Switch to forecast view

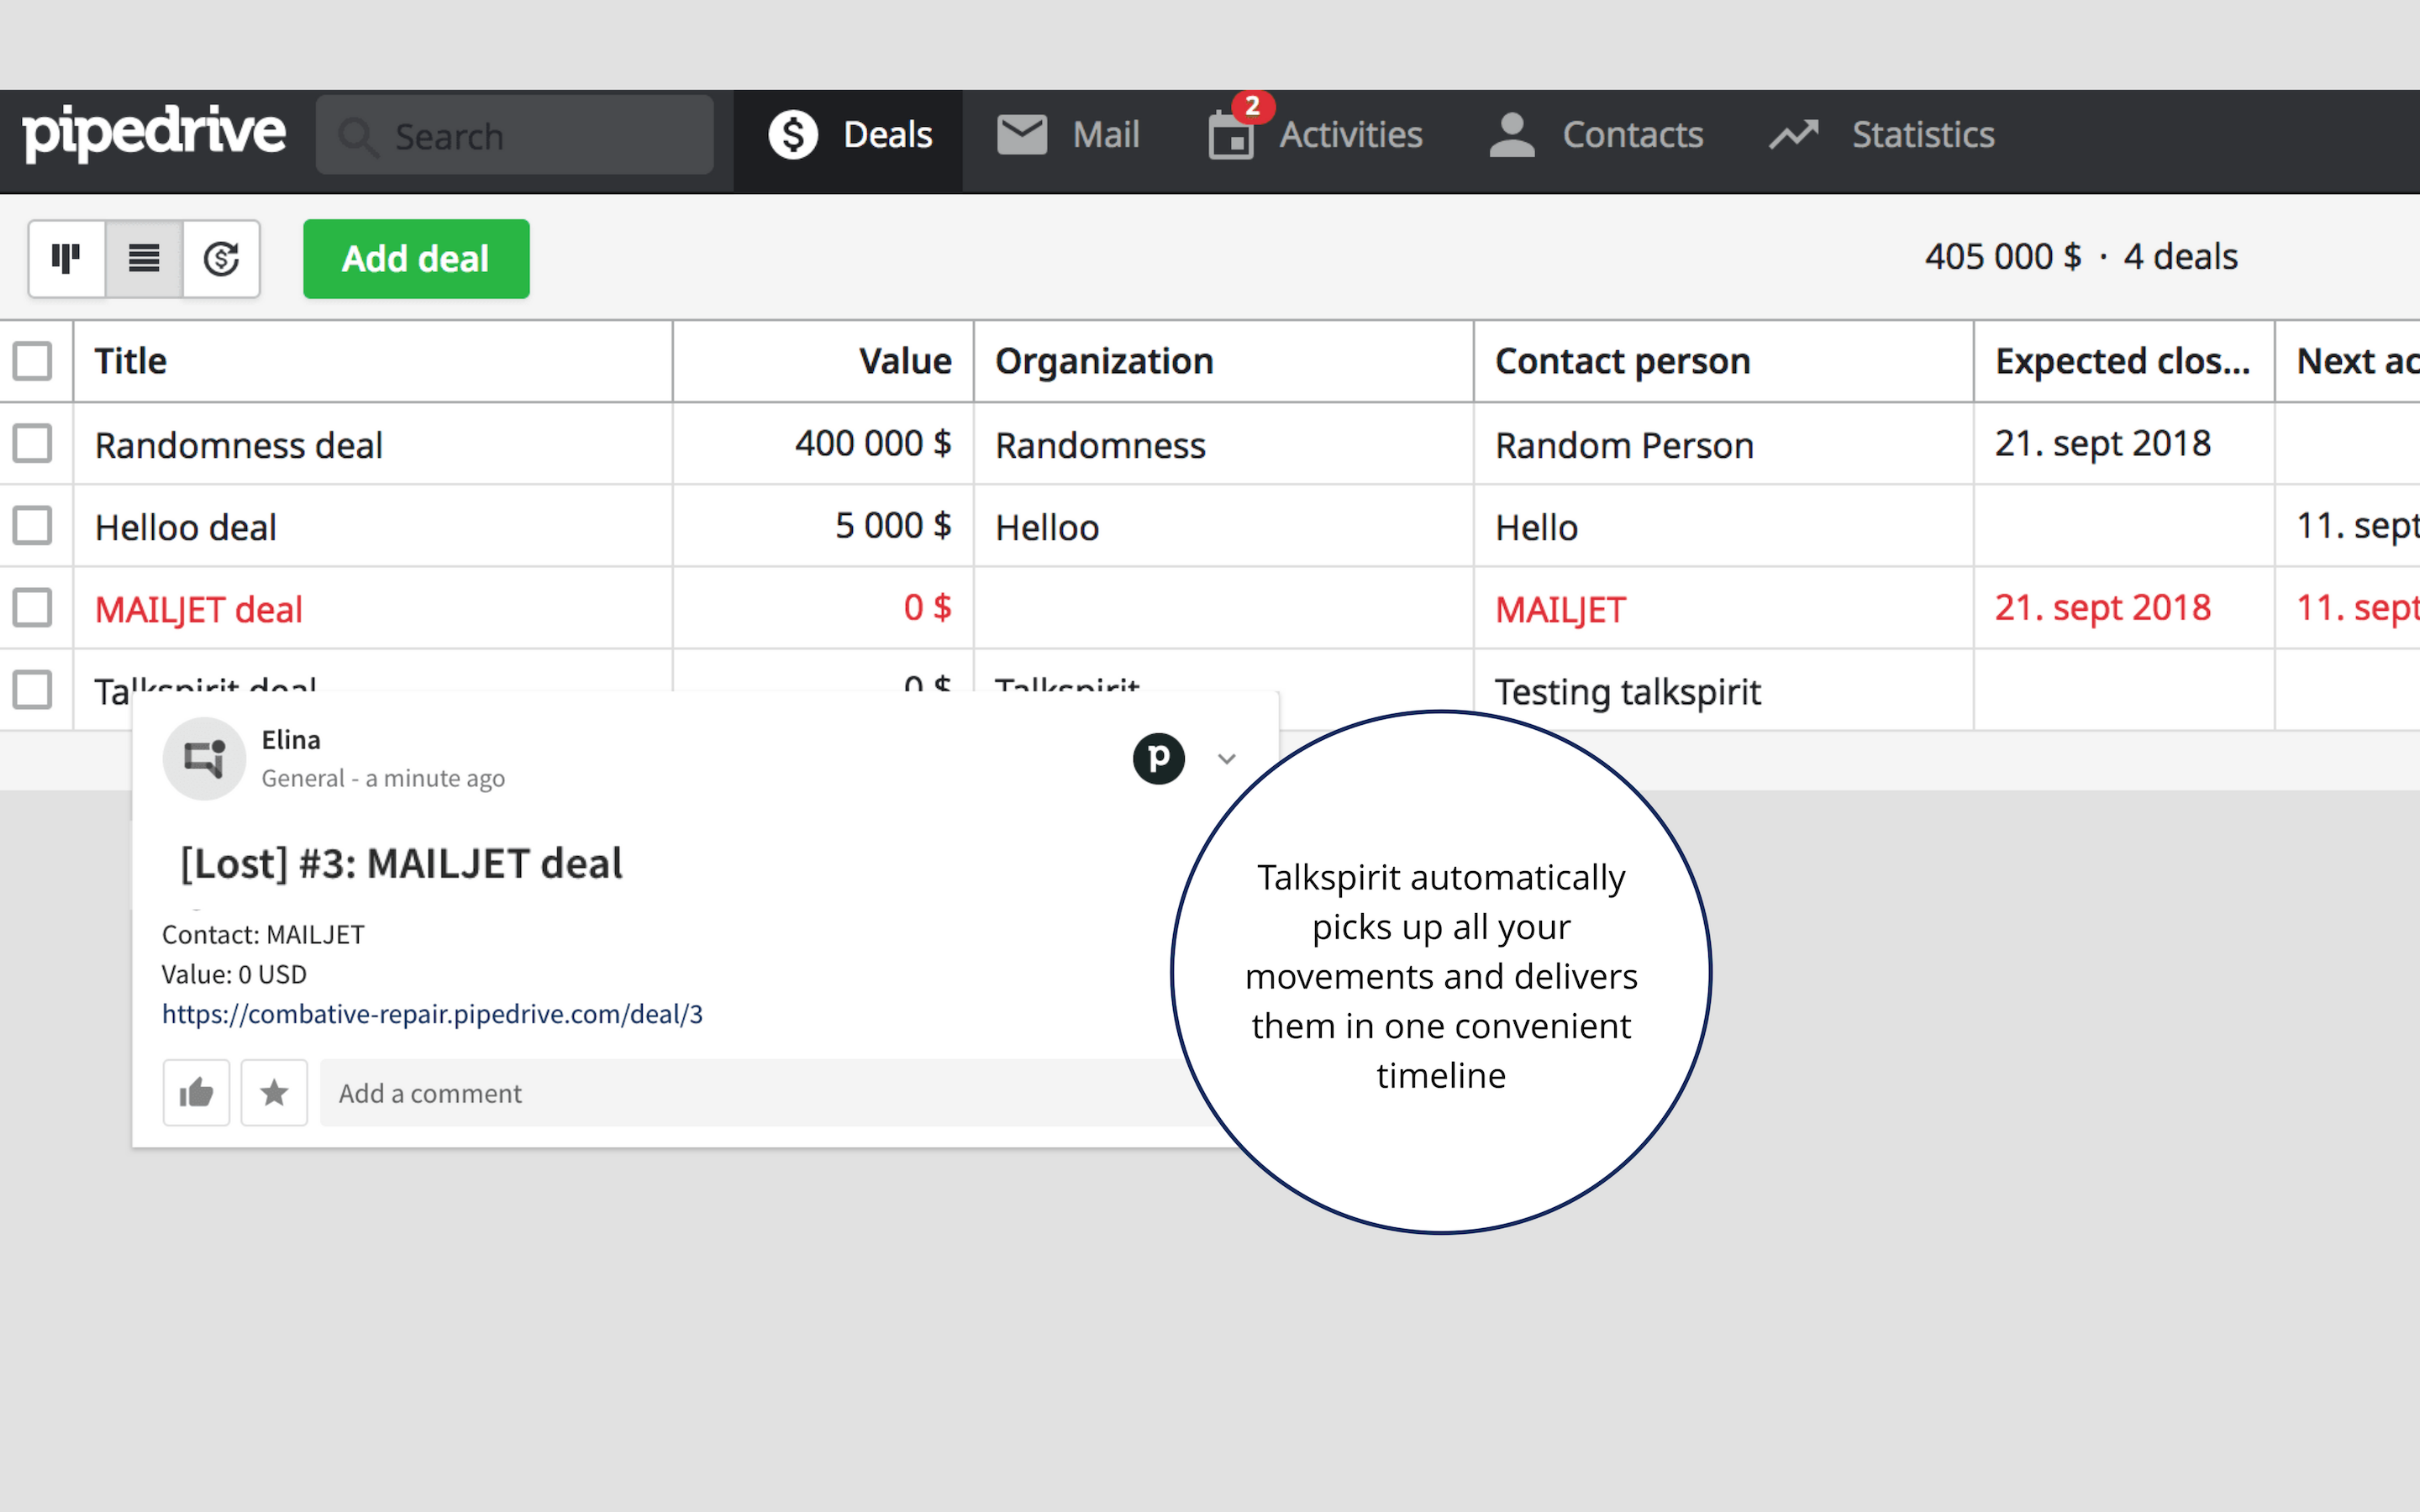[221, 259]
